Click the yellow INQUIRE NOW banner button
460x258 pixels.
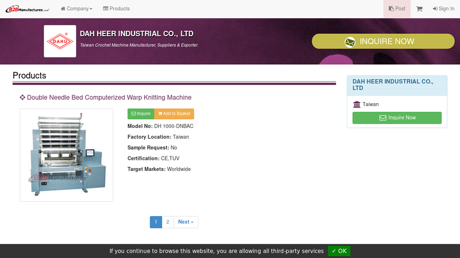(383, 41)
